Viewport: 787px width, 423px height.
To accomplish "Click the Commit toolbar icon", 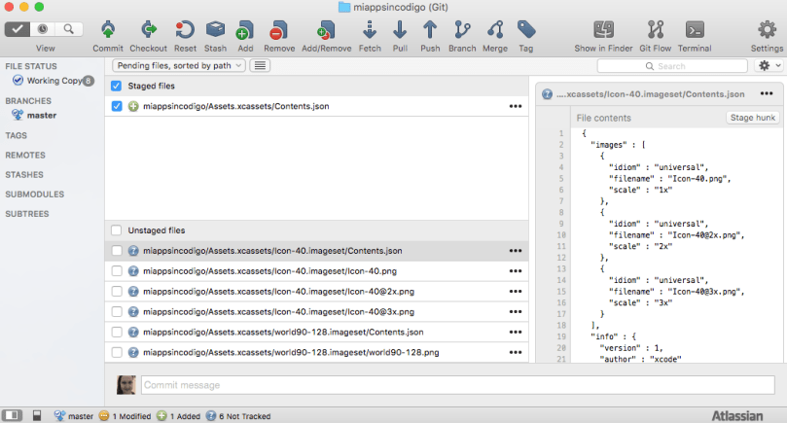I will (x=108, y=29).
